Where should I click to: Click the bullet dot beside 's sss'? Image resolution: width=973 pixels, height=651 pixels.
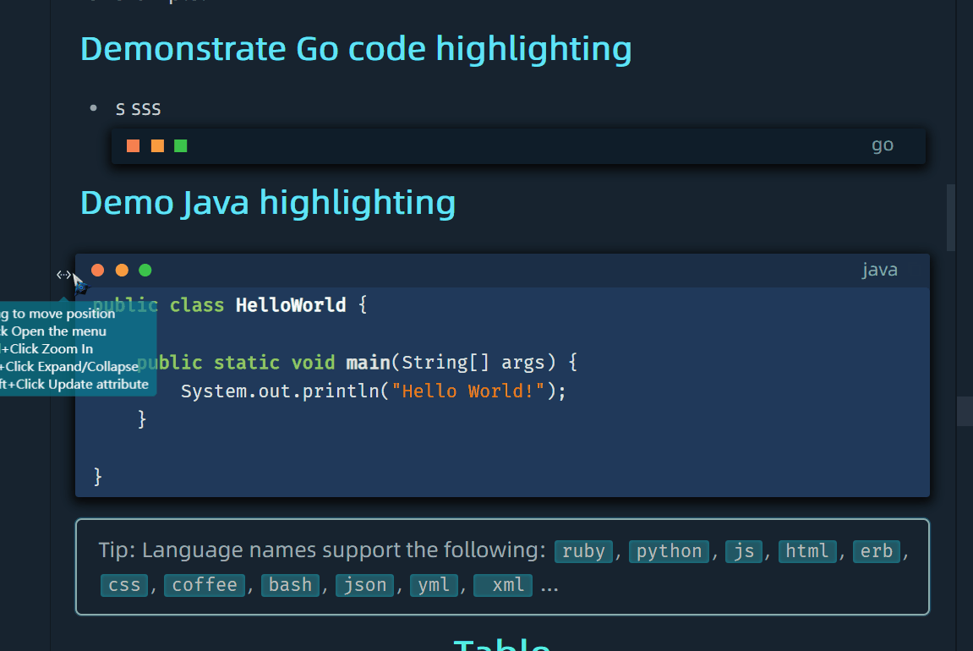tap(93, 108)
